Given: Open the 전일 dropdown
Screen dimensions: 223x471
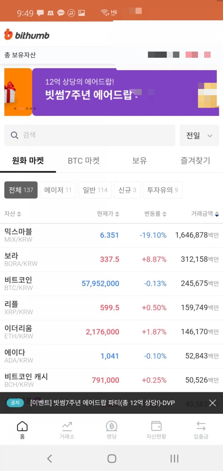Looking at the screenshot, I should (x=199, y=136).
